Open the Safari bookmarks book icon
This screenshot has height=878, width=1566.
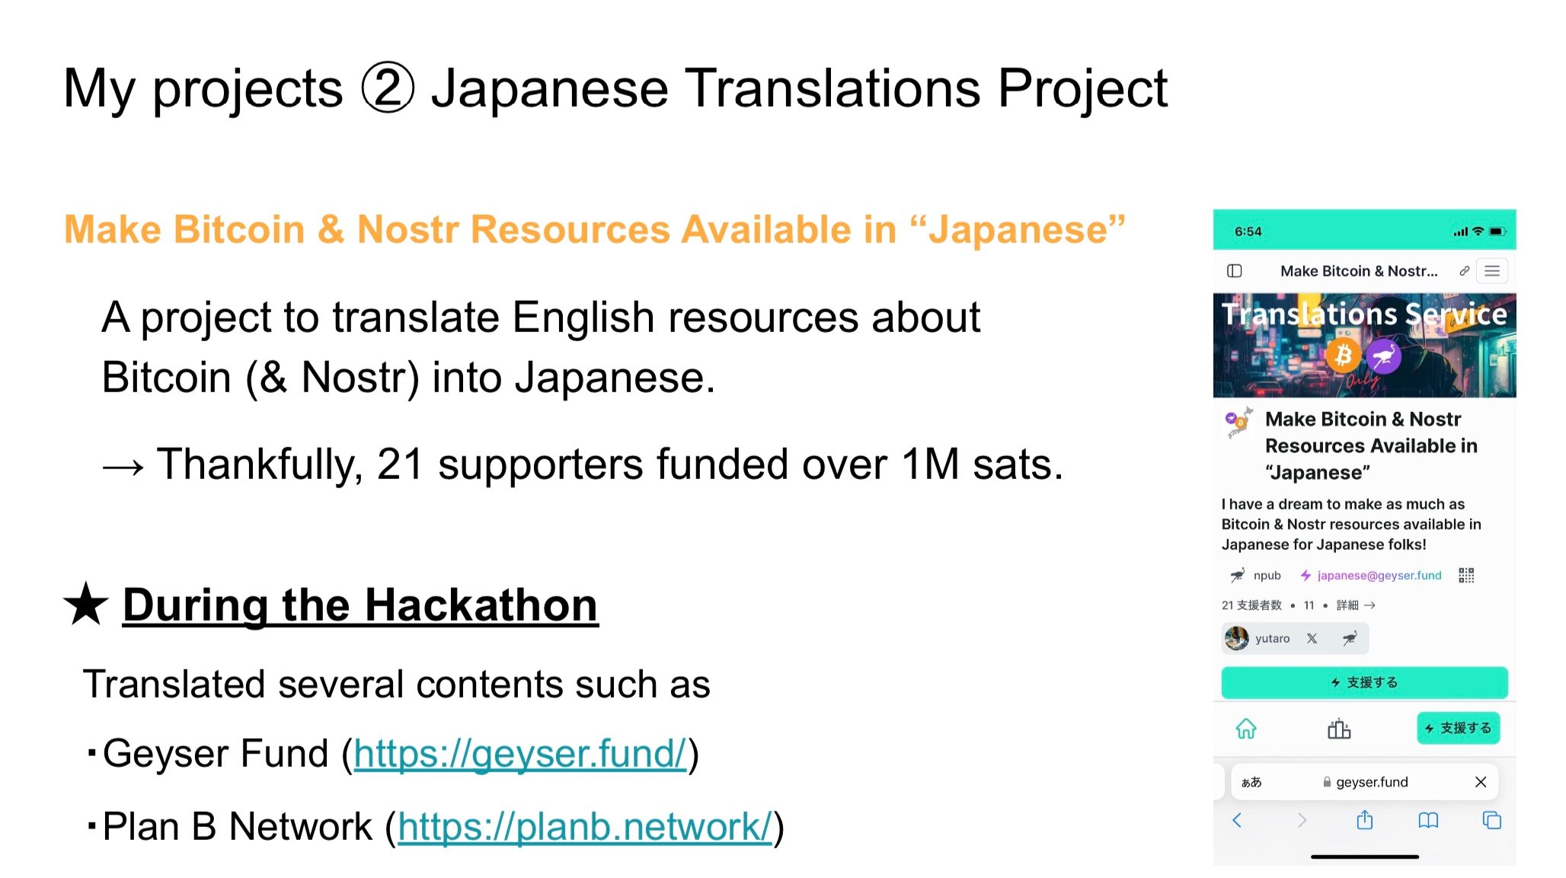(1428, 820)
